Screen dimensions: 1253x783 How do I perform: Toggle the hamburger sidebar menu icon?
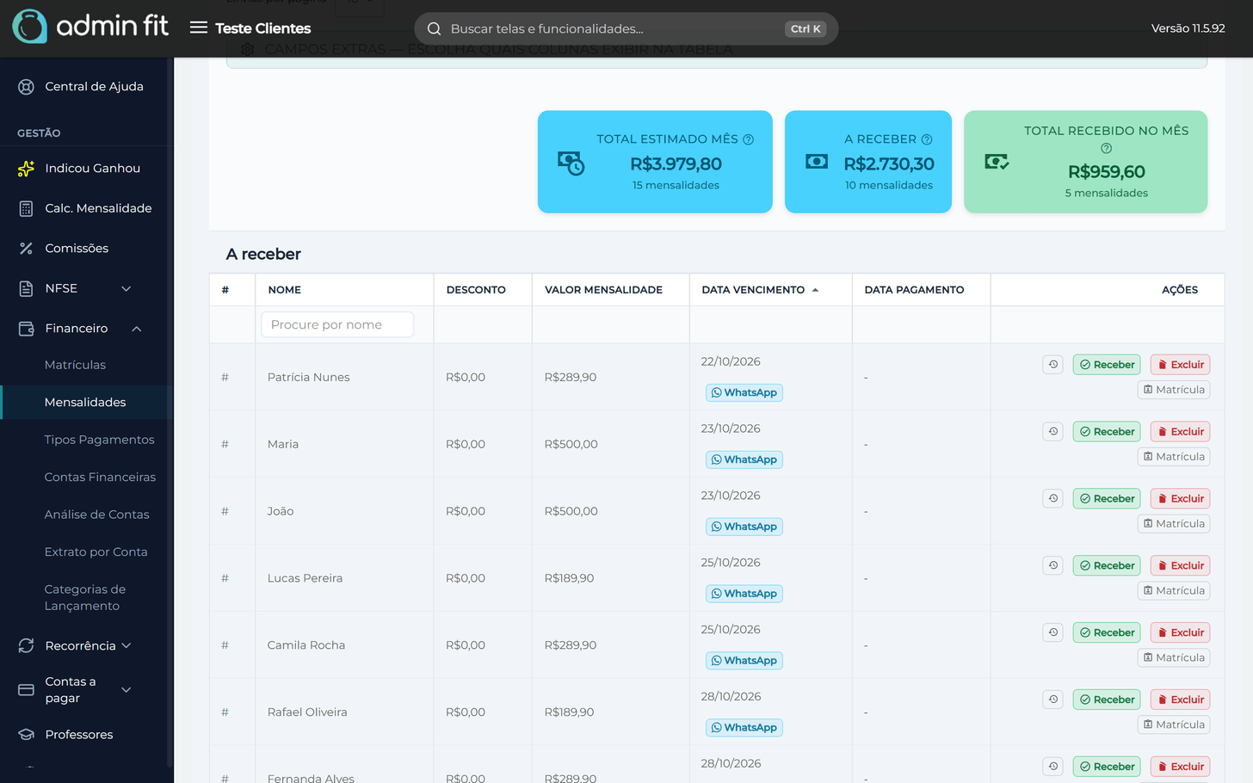click(x=199, y=28)
